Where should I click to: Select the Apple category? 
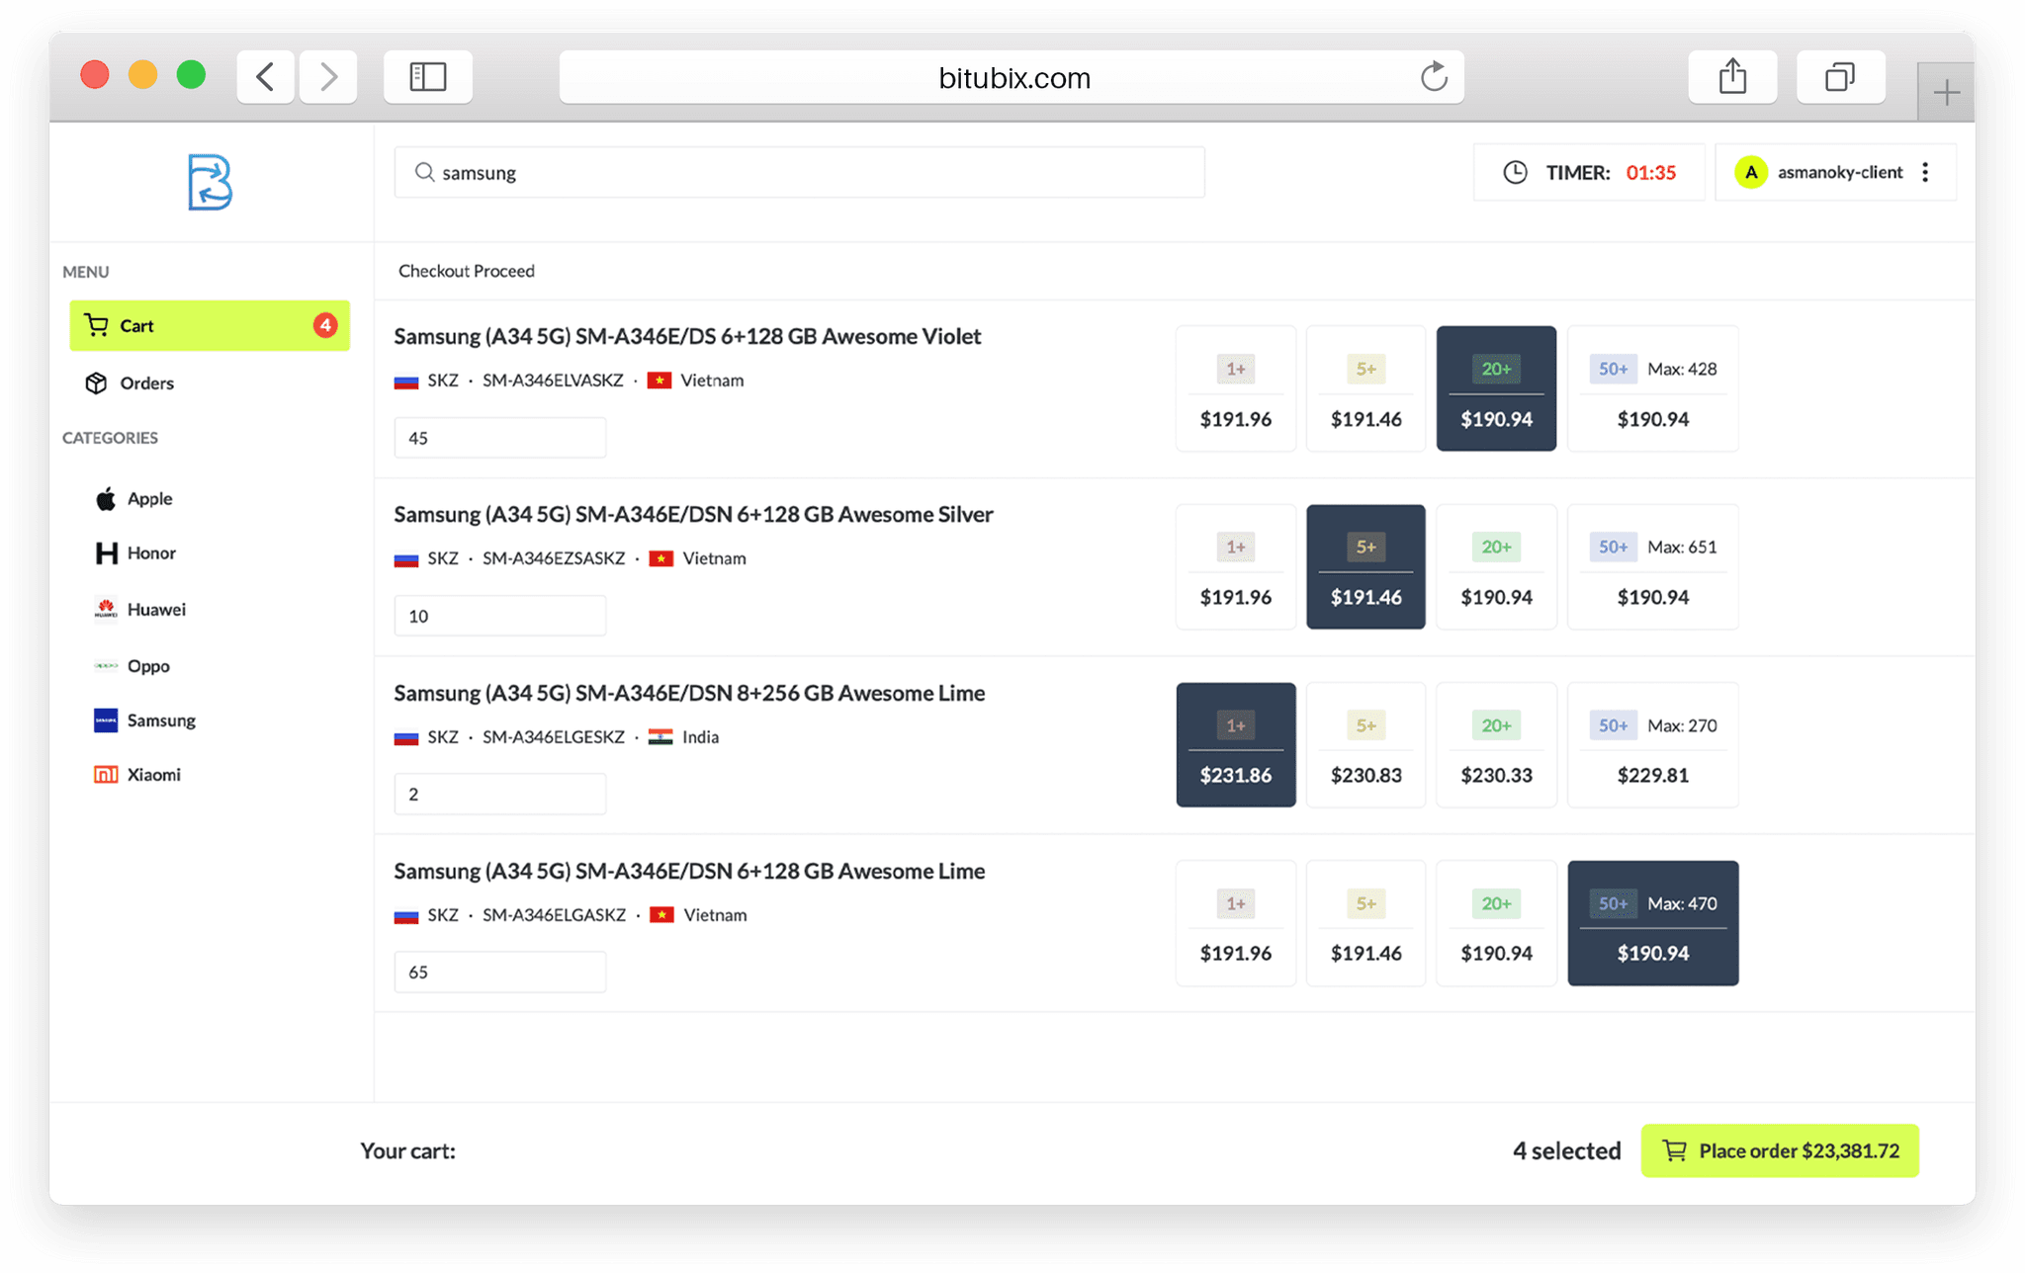149,498
